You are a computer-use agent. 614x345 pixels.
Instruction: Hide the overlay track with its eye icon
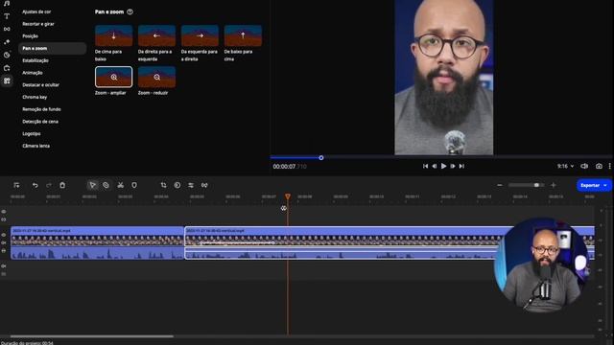(x=4, y=212)
